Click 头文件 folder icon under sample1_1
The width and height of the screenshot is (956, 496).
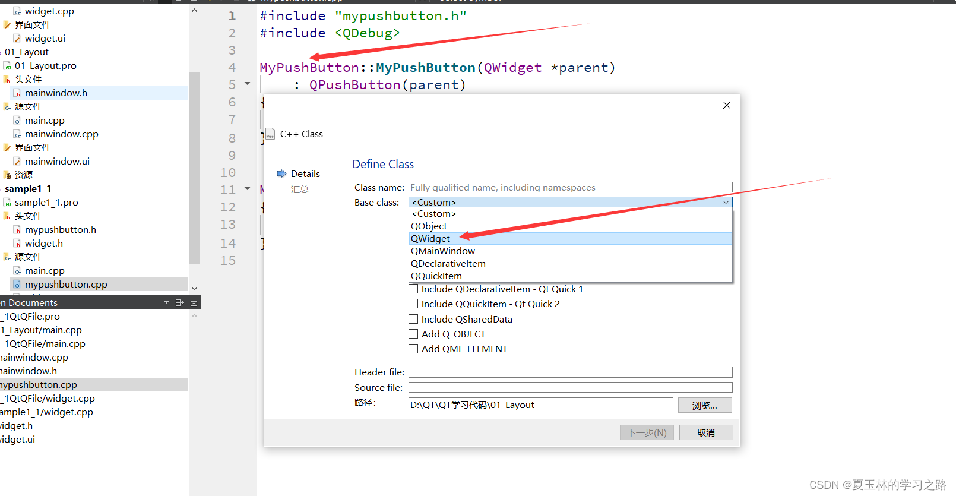pos(7,216)
